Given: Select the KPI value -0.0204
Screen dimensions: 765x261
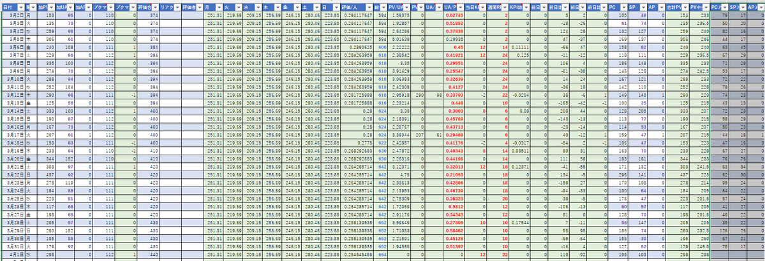Looking at the screenshot, I should pos(519,95).
